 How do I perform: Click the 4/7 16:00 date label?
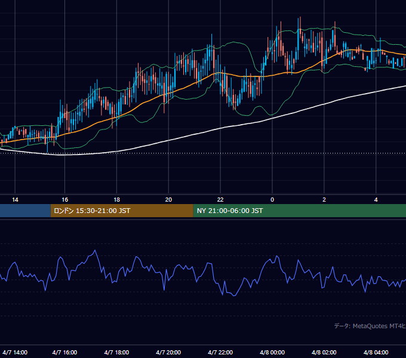pos(64,352)
